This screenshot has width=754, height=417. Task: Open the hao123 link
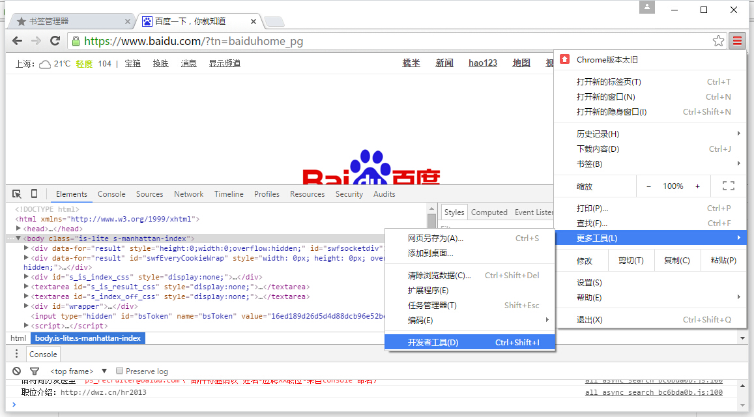(482, 63)
